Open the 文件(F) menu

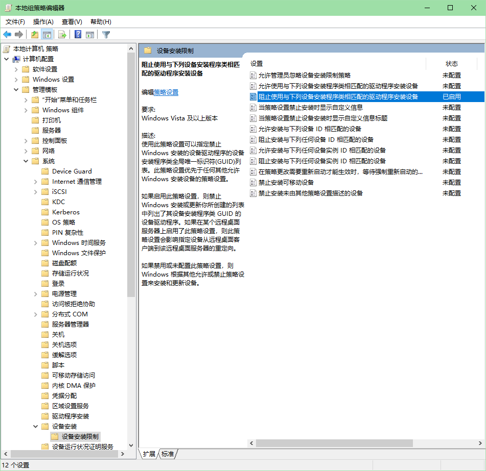click(x=15, y=21)
